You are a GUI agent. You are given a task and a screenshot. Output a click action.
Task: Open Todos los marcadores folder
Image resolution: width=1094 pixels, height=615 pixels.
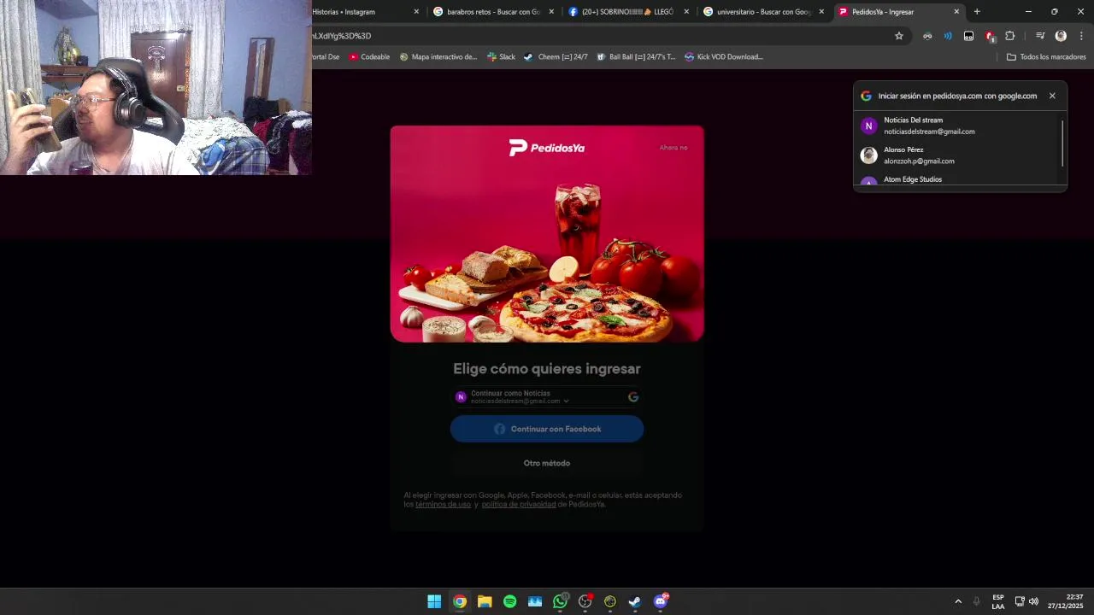pos(1046,57)
